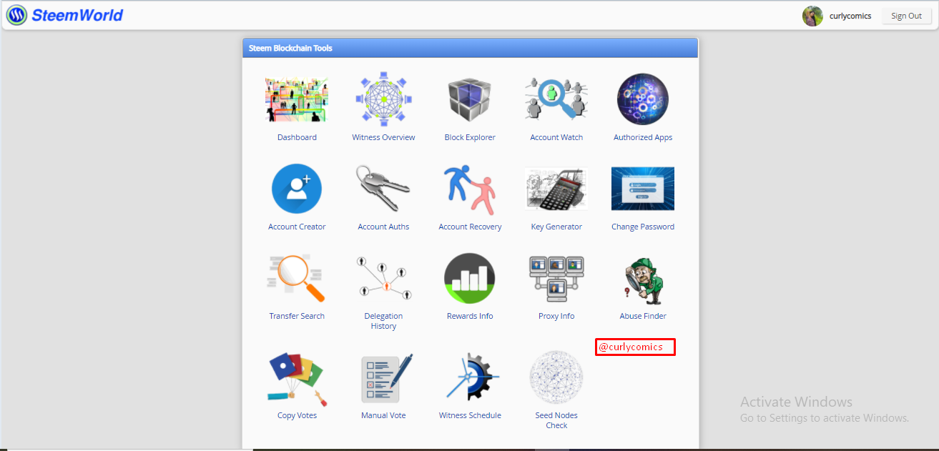Open the Authorized Apps sphere icon
The width and height of the screenshot is (939, 451).
click(x=643, y=99)
